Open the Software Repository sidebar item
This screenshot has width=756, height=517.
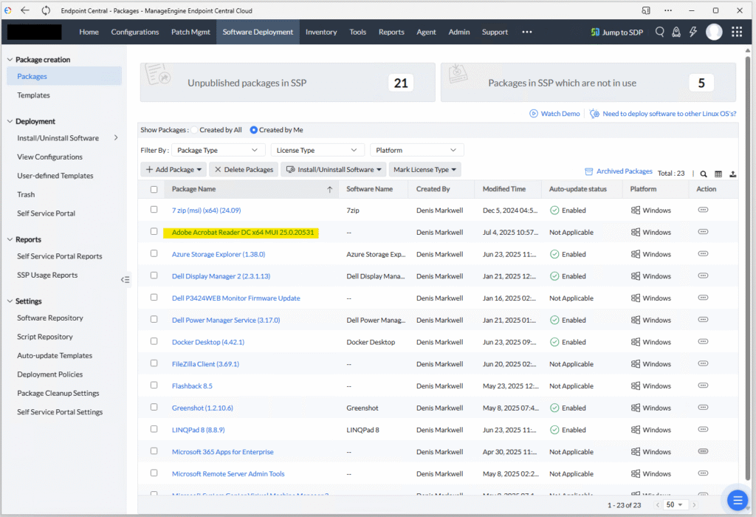coord(50,318)
